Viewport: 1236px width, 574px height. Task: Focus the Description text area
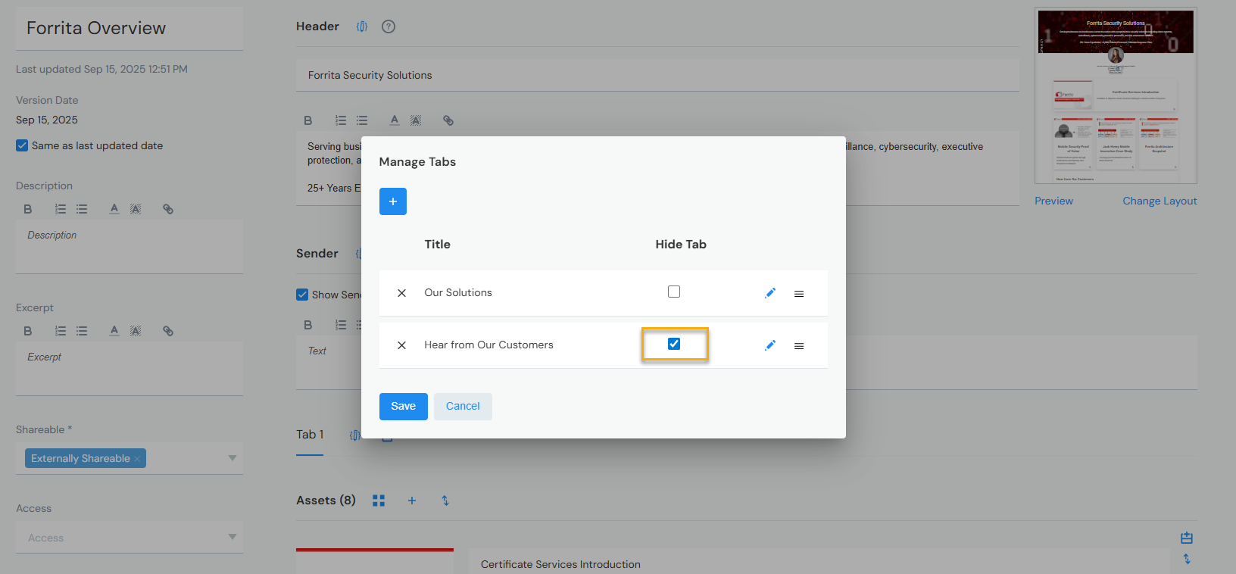point(130,247)
